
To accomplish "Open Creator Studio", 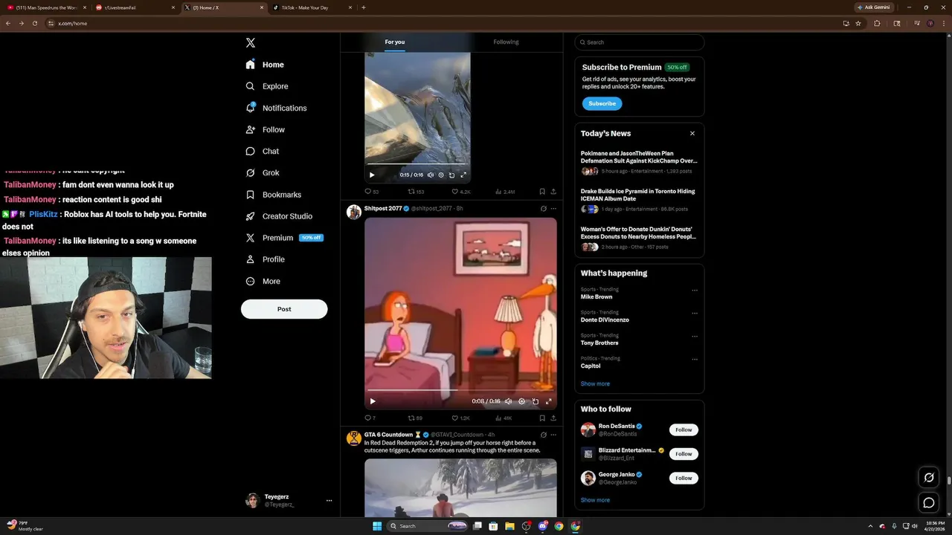I will pyautogui.click(x=279, y=216).
